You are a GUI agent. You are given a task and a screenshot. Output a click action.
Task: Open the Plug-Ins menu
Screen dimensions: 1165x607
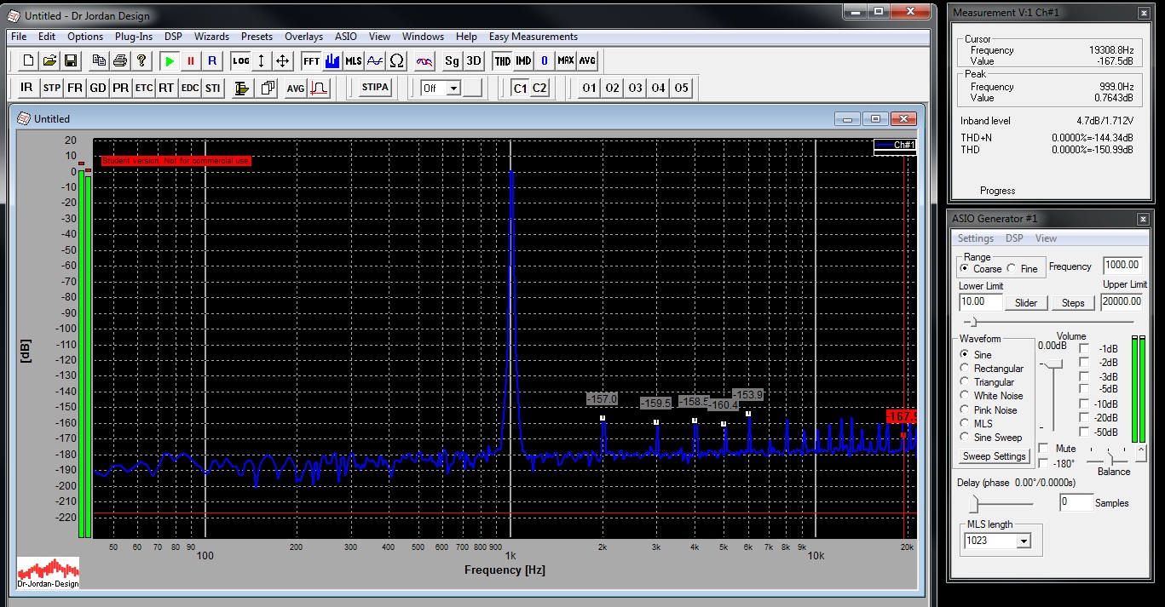point(134,37)
